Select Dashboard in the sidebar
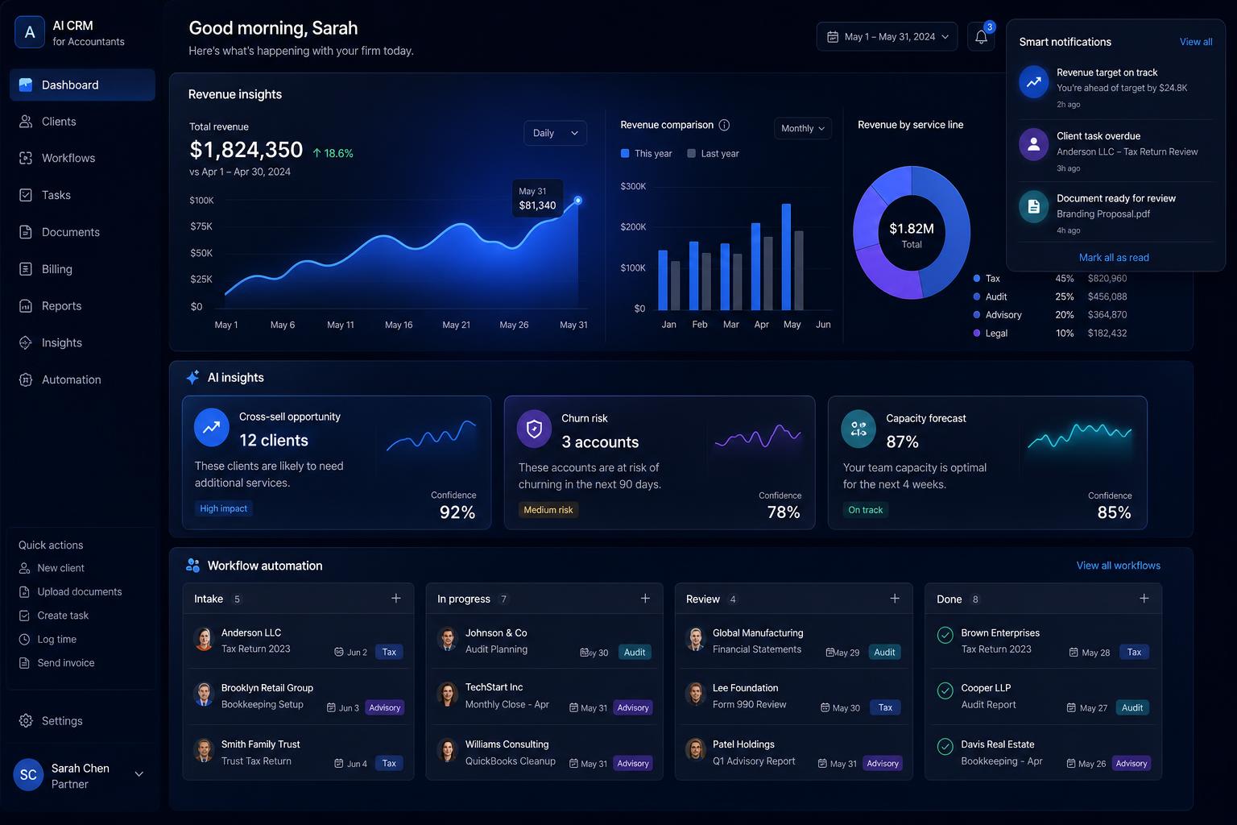The height and width of the screenshot is (825, 1237). pos(82,85)
